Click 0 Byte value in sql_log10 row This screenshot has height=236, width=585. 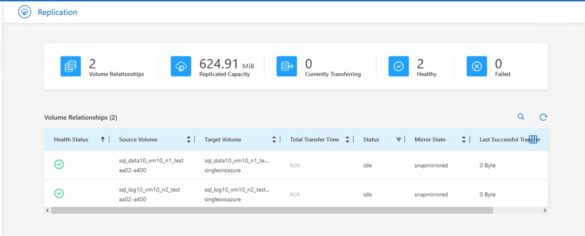(x=487, y=194)
